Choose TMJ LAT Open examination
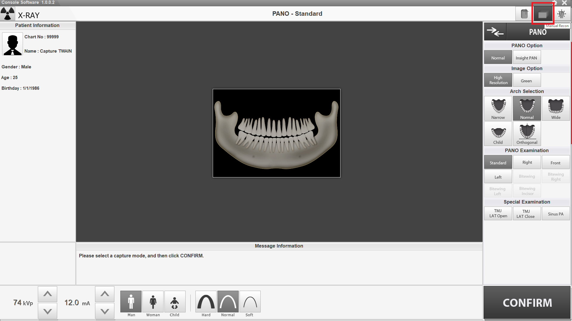 tap(498, 213)
